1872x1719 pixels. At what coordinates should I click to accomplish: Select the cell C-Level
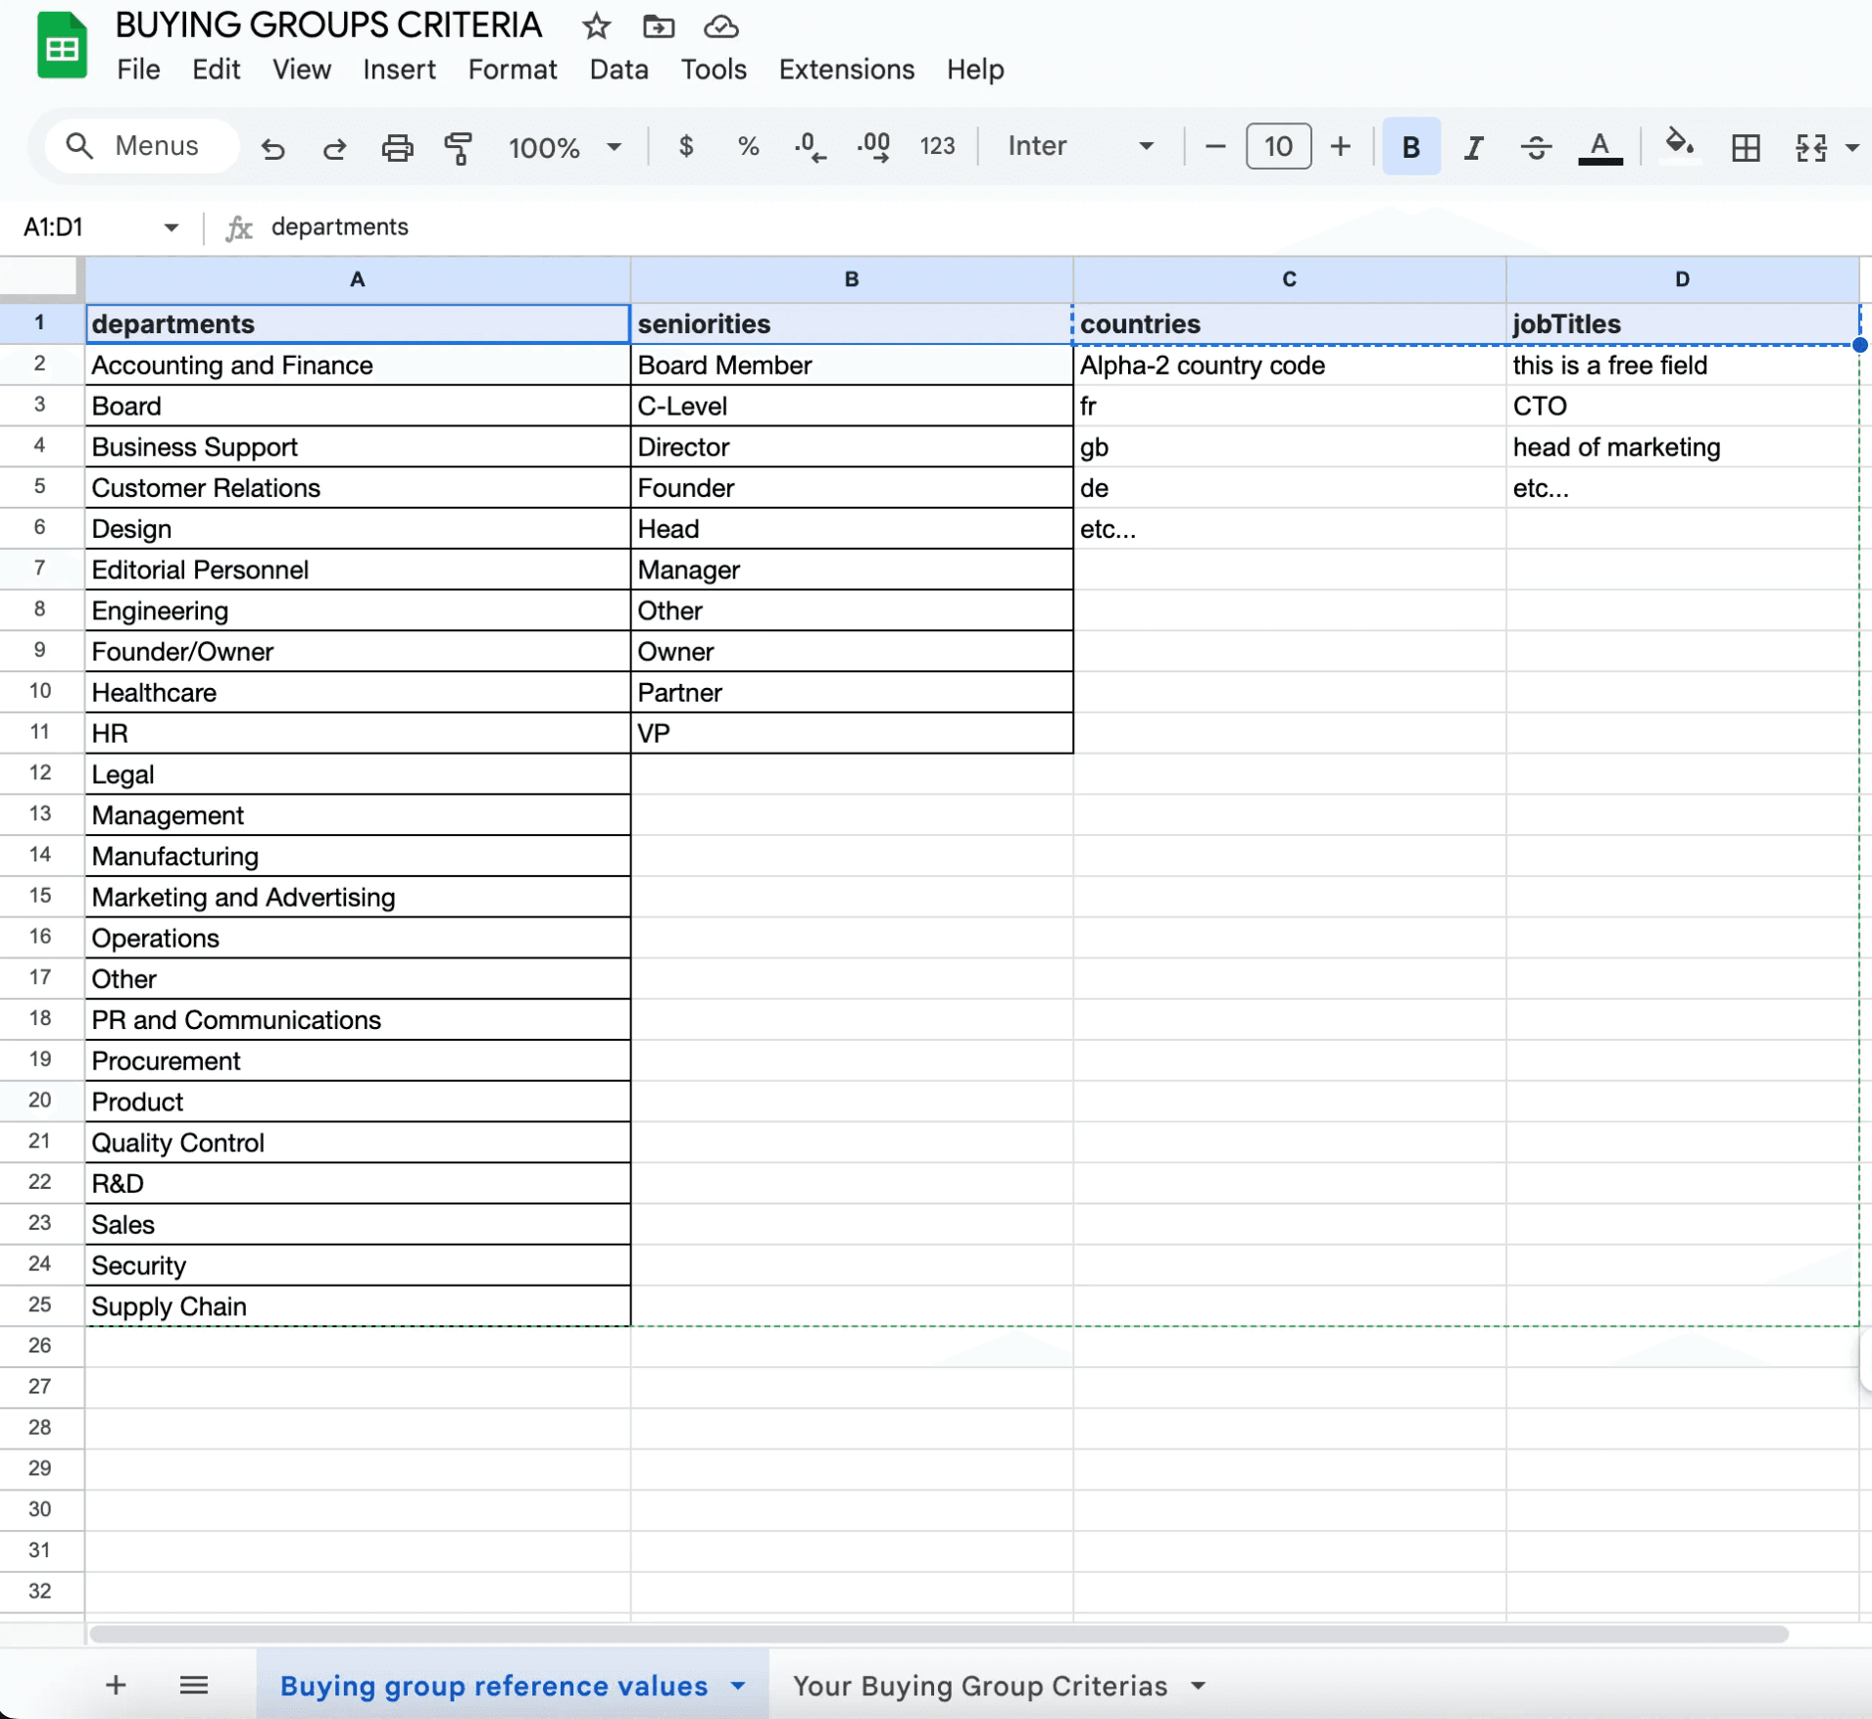pos(852,406)
